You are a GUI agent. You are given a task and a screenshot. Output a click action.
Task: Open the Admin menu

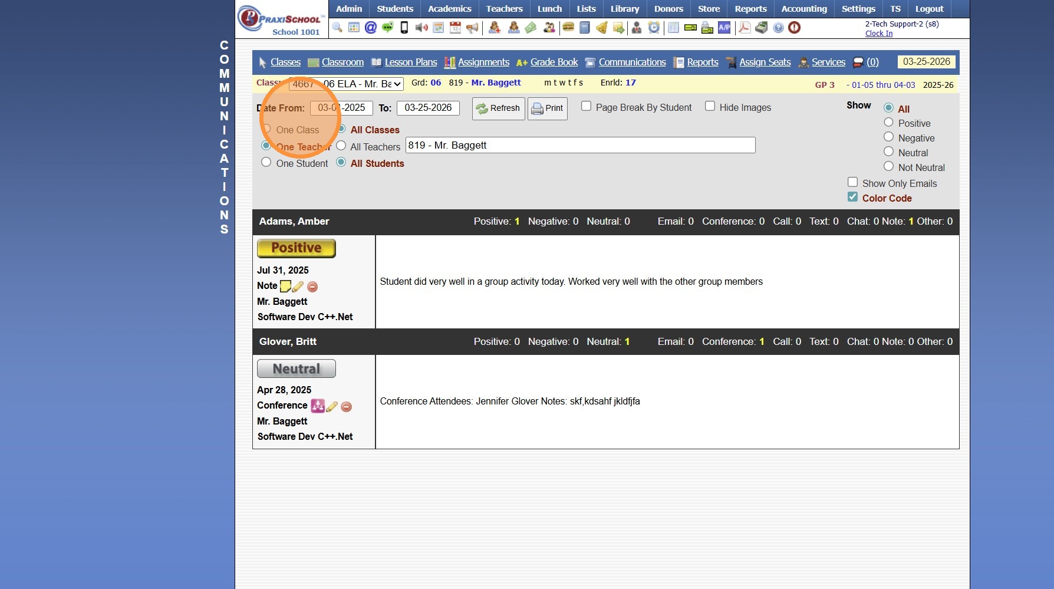pyautogui.click(x=349, y=9)
